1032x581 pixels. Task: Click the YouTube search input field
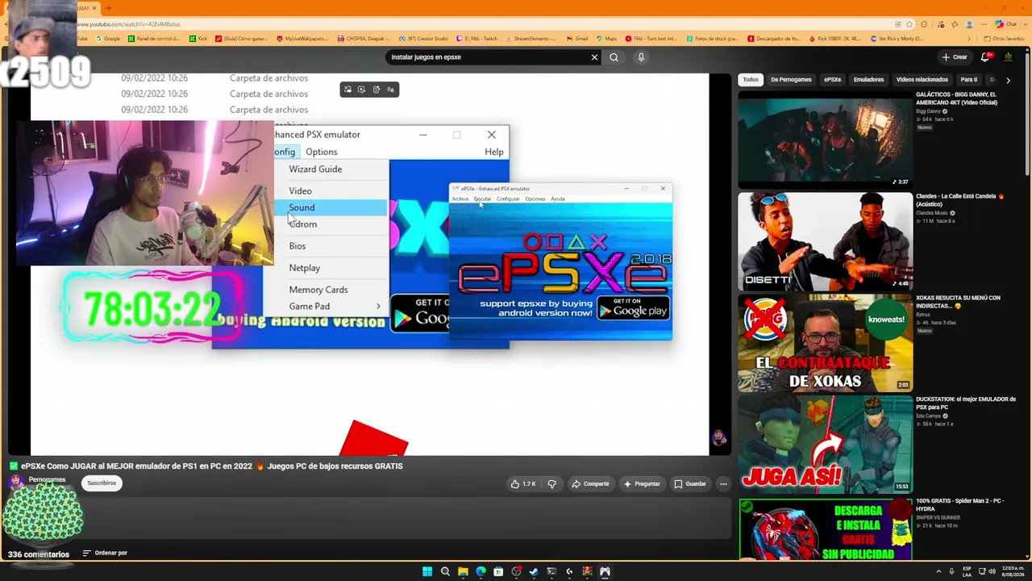coord(488,57)
